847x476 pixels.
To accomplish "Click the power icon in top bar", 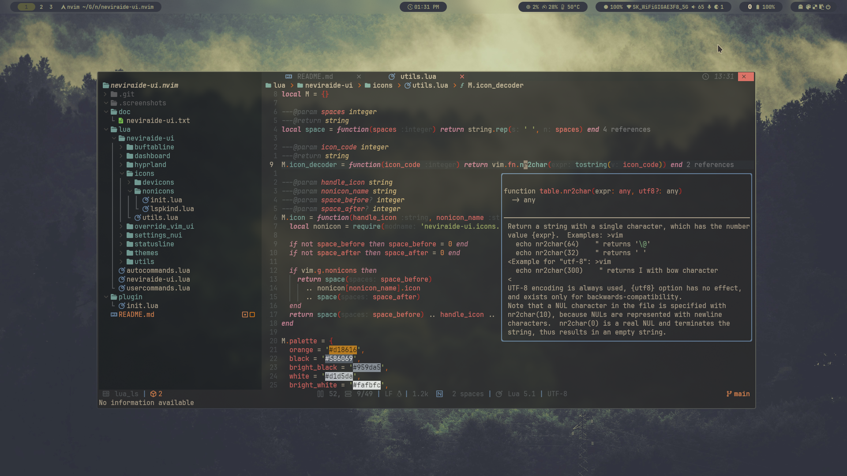I will click(x=828, y=7).
